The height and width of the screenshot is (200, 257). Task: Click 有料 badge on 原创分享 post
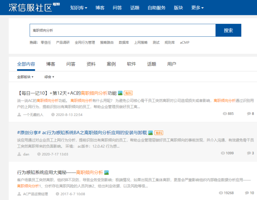[x=158, y=133]
